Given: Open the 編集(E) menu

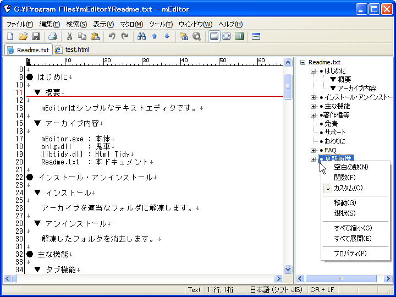Looking at the screenshot, I should pyautogui.click(x=50, y=24).
